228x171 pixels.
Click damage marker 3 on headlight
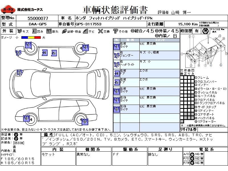click(19, 73)
